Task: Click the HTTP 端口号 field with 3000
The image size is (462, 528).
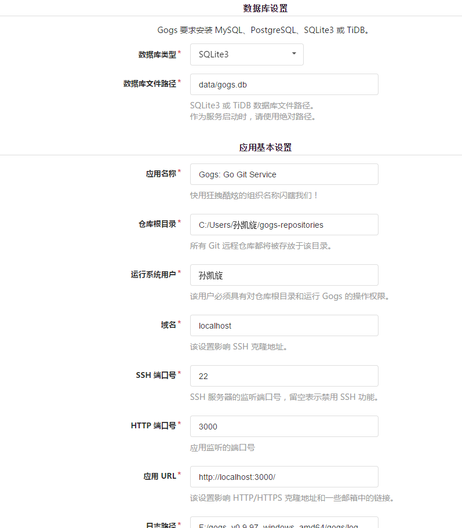Action: (x=284, y=427)
